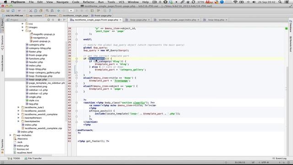Click the Paste toolbar icon
This screenshot has height=165, width=293.
[41, 11]
